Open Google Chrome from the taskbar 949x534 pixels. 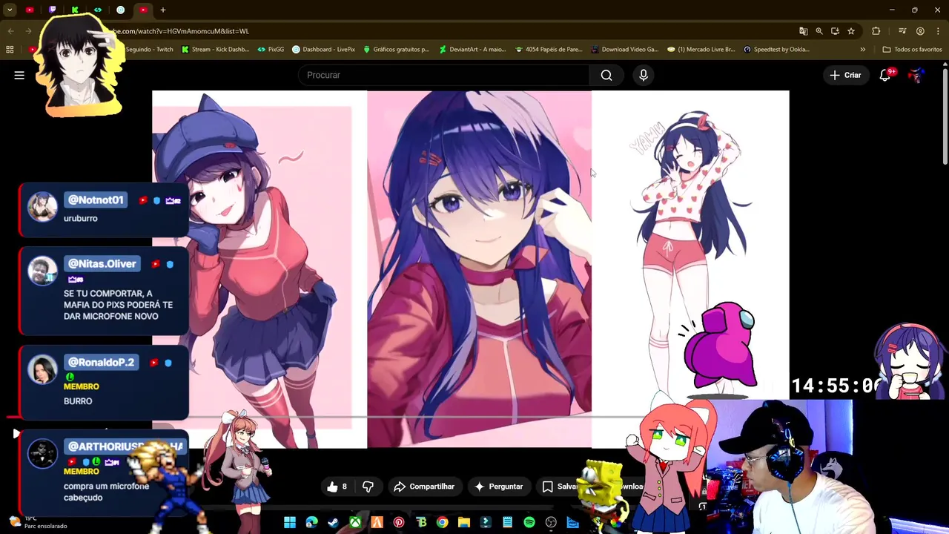(x=443, y=523)
